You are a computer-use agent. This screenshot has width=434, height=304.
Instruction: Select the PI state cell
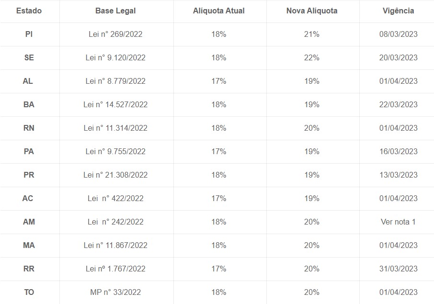pos(29,34)
